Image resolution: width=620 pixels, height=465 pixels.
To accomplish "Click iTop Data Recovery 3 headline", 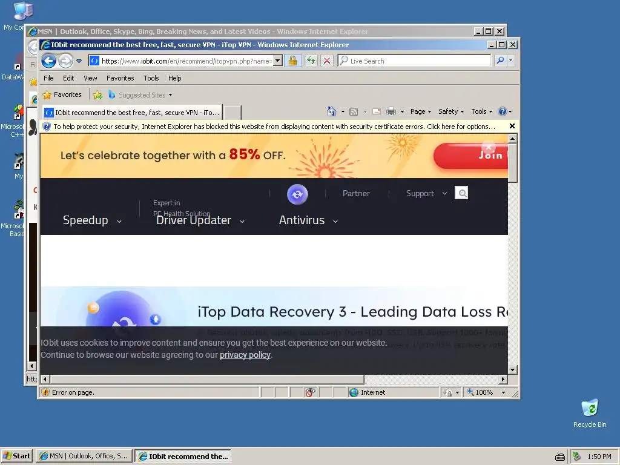I will pos(353,312).
